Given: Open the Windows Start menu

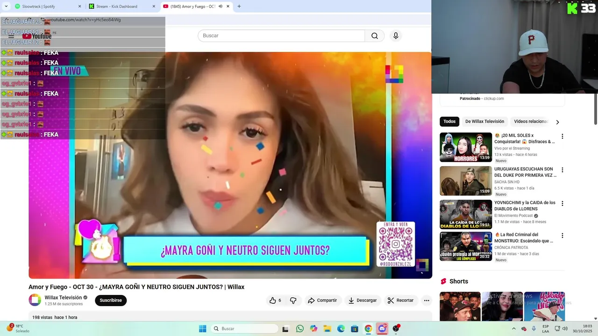Looking at the screenshot, I should click(x=202, y=329).
